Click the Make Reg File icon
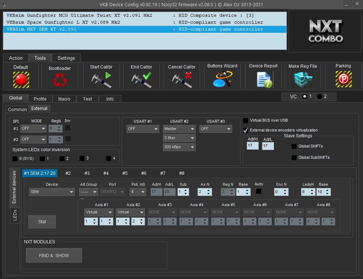 click(x=302, y=79)
